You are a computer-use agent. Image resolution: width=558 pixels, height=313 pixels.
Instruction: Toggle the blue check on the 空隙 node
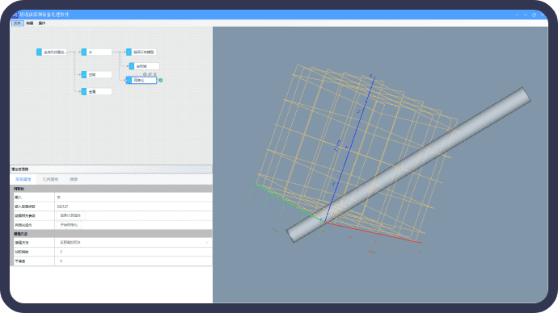tap(84, 74)
